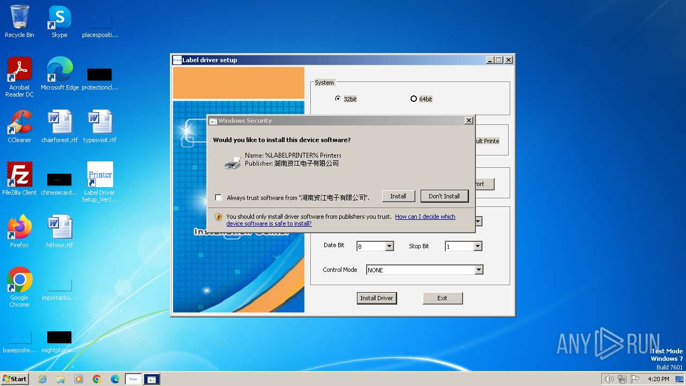
Task: Open Windows Explorer folder in taskbar
Action: point(61,379)
